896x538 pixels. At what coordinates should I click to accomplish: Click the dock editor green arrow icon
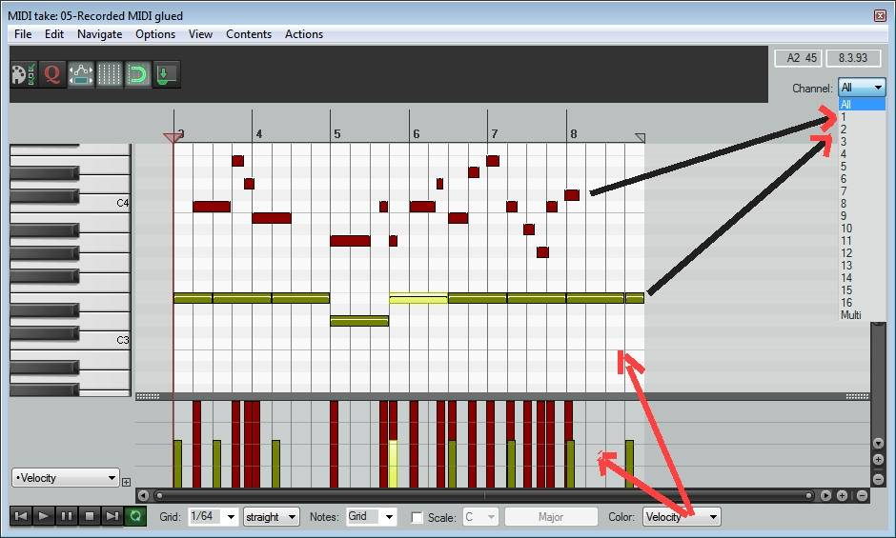[166, 74]
